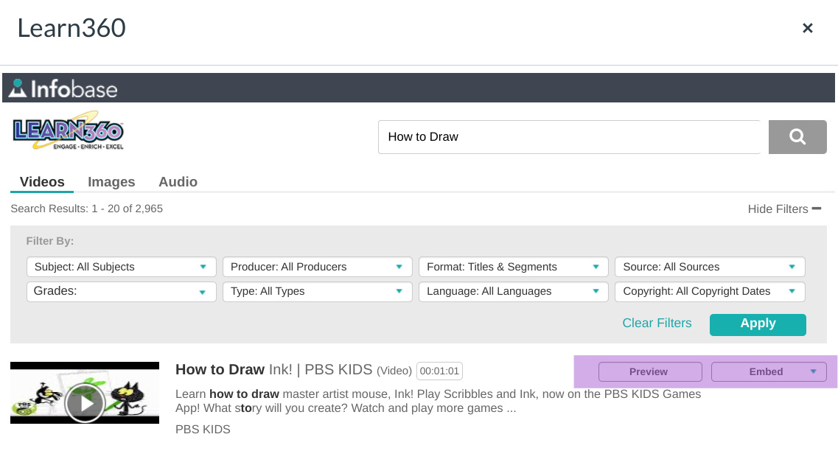The width and height of the screenshot is (838, 451).
Task: Play the How to Draw video thumbnail
Action: point(84,402)
